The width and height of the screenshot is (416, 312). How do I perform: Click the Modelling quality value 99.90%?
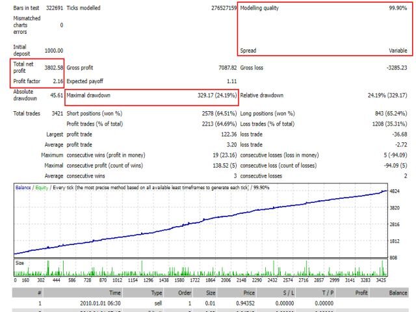[x=398, y=8]
